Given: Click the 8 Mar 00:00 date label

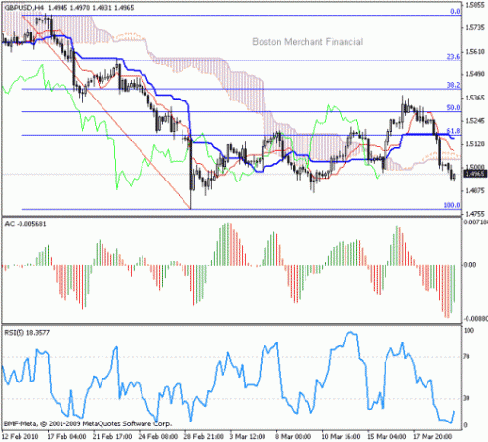Looking at the screenshot, I should coord(294,436).
